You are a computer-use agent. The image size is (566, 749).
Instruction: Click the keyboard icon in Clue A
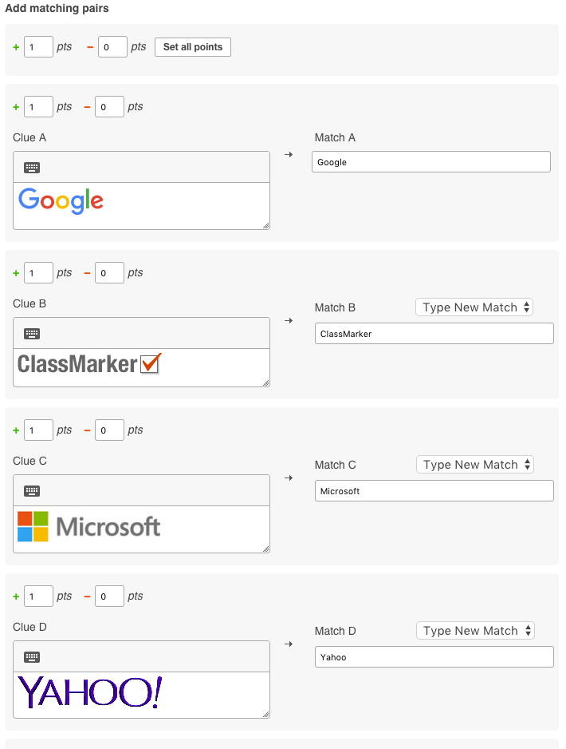tap(32, 168)
